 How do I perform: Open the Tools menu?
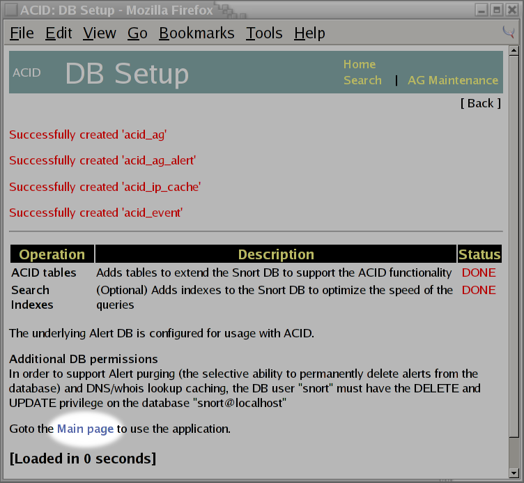click(264, 33)
